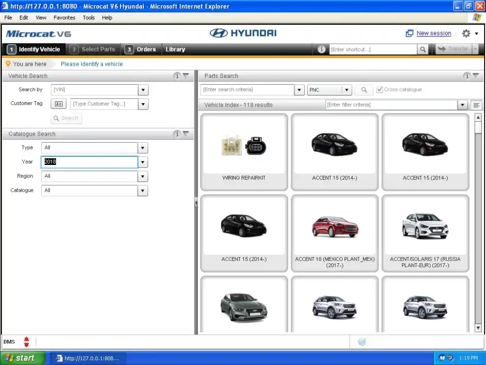Toggle the Cross catalogue checkbox

click(380, 90)
